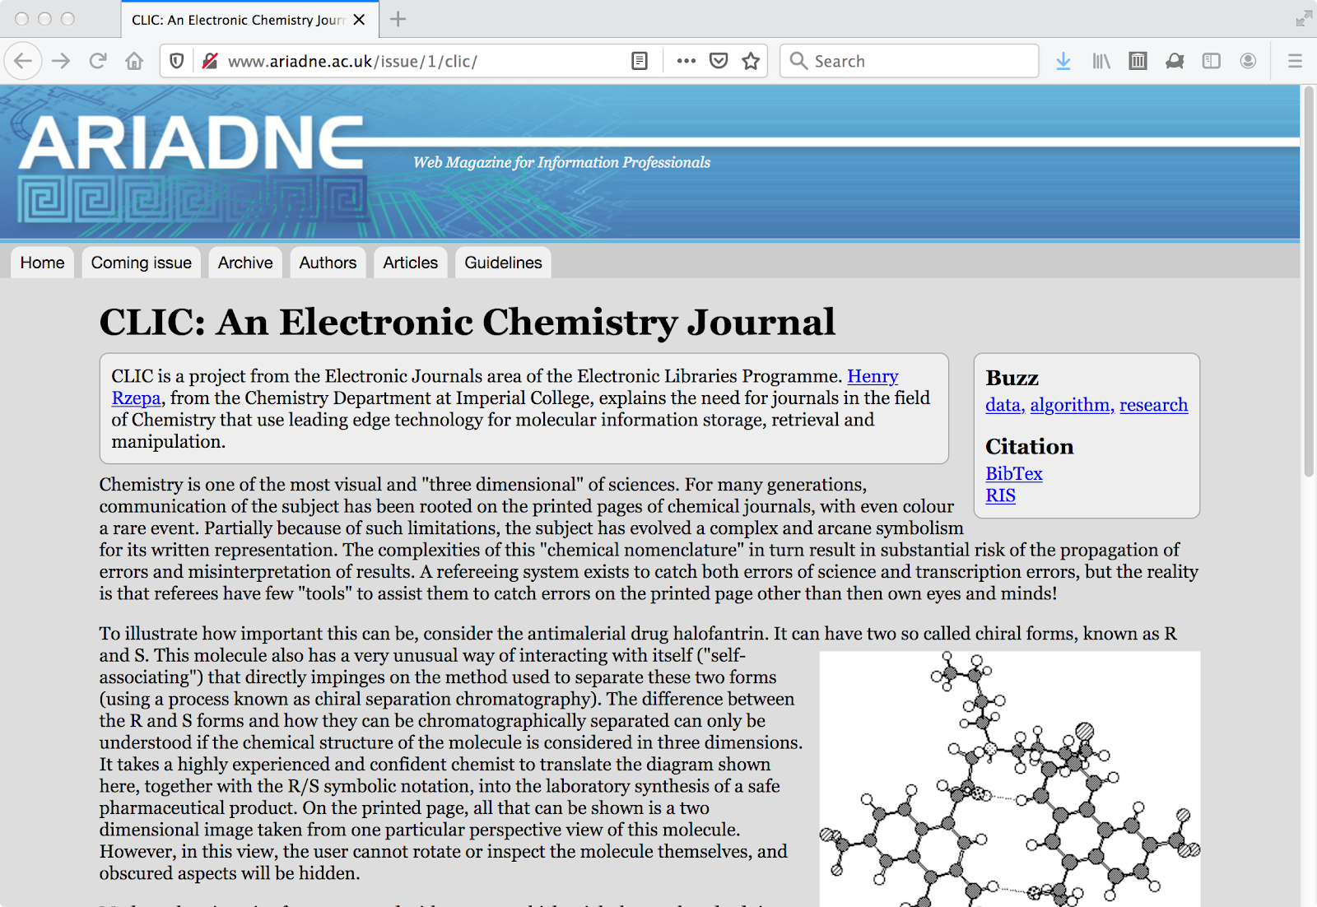Bookmark this page with star
Viewport: 1317px width, 907px height.
pyautogui.click(x=751, y=61)
